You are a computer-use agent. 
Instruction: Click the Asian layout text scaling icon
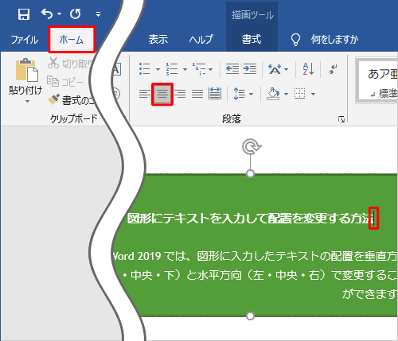(x=275, y=69)
